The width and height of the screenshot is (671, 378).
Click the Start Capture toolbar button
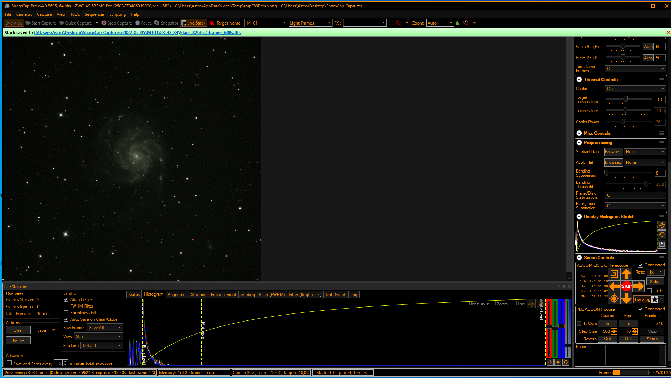click(x=41, y=23)
